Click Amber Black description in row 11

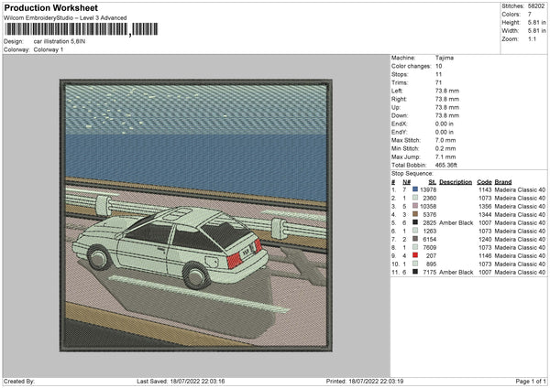456,273
